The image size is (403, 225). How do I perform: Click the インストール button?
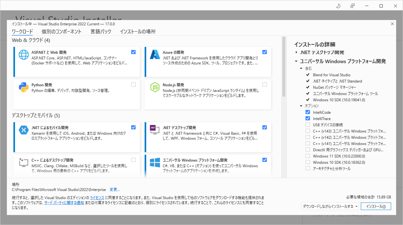click(376, 206)
